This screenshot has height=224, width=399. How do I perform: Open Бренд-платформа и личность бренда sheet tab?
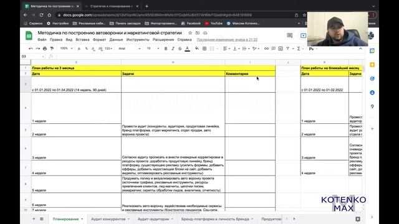point(215,219)
